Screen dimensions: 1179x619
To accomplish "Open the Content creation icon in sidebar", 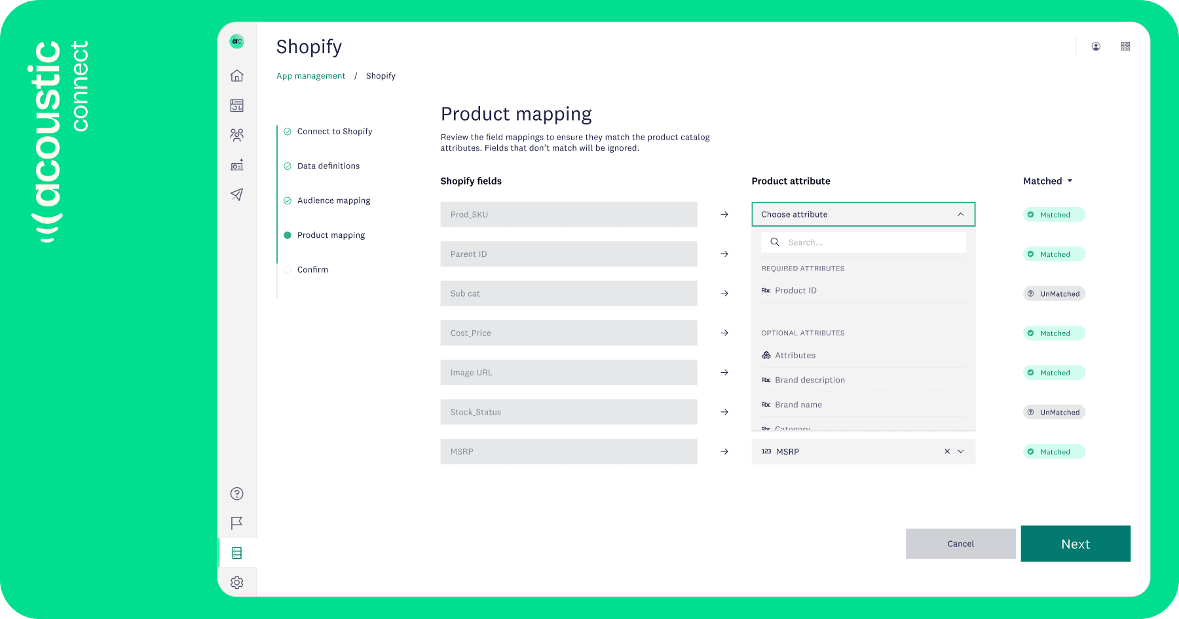I will click(236, 165).
